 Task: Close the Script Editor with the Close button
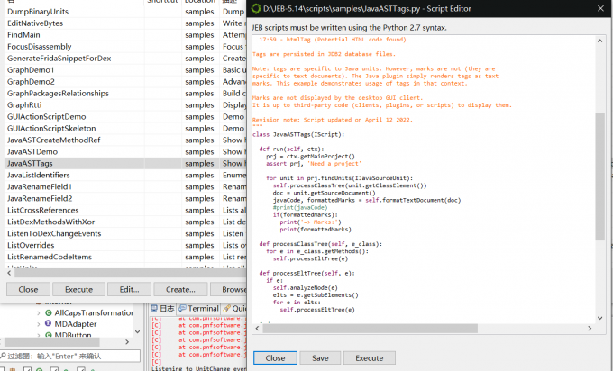(275, 358)
